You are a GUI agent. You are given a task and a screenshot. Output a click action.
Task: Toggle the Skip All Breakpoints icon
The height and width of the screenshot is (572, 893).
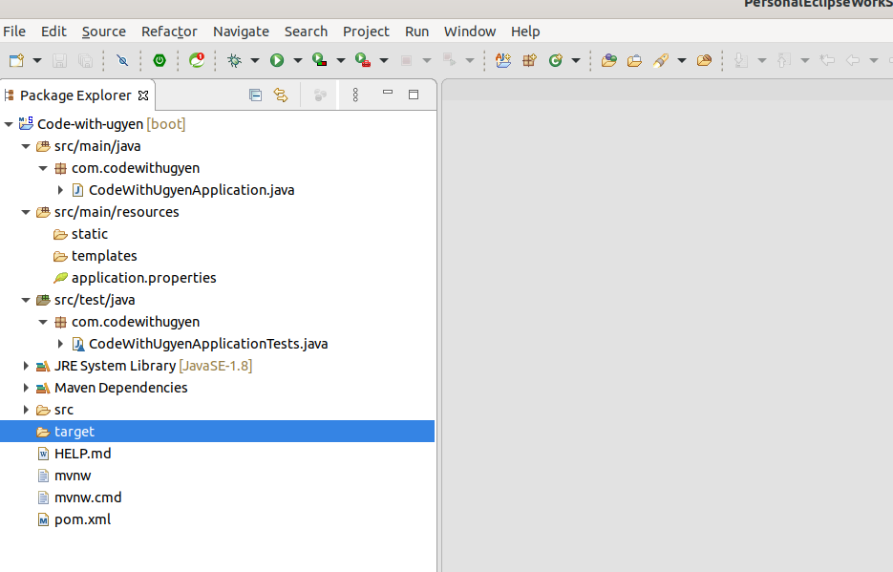click(121, 60)
